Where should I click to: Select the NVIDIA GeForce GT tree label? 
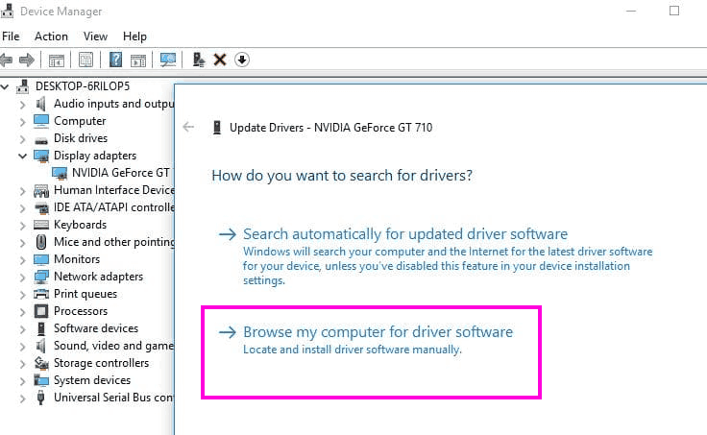point(121,173)
